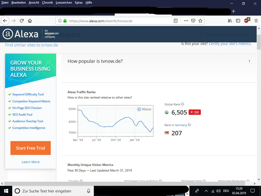Bookmark this page with the star

(x=200, y=21)
